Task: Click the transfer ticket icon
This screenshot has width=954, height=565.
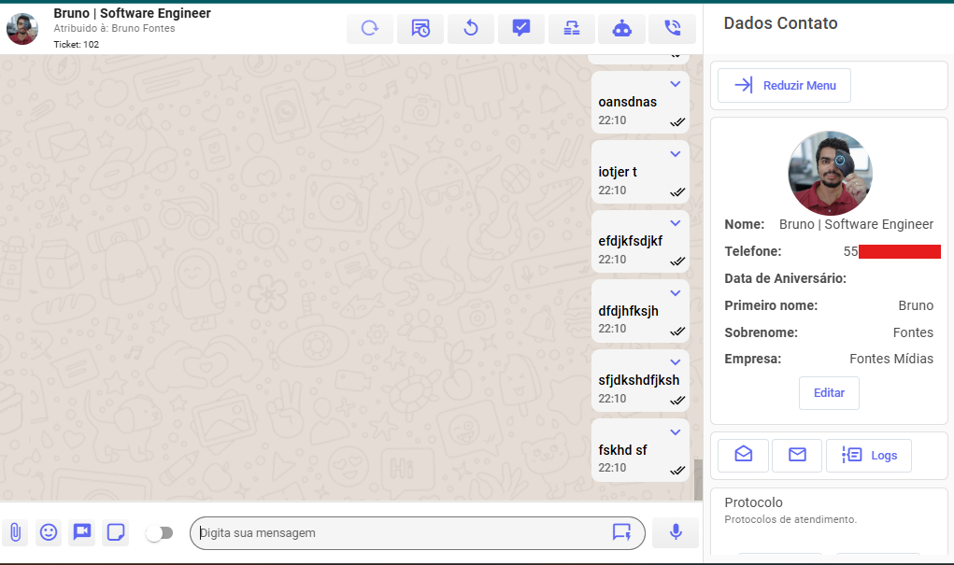Action: pyautogui.click(x=572, y=29)
